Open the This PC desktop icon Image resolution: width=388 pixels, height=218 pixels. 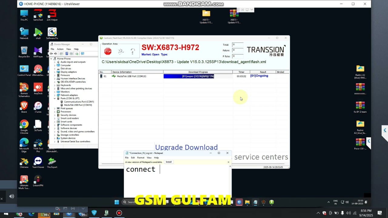pyautogui.click(x=24, y=15)
